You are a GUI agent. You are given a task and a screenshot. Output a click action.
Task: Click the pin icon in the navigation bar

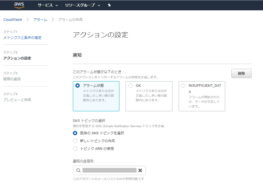tap(110, 5)
